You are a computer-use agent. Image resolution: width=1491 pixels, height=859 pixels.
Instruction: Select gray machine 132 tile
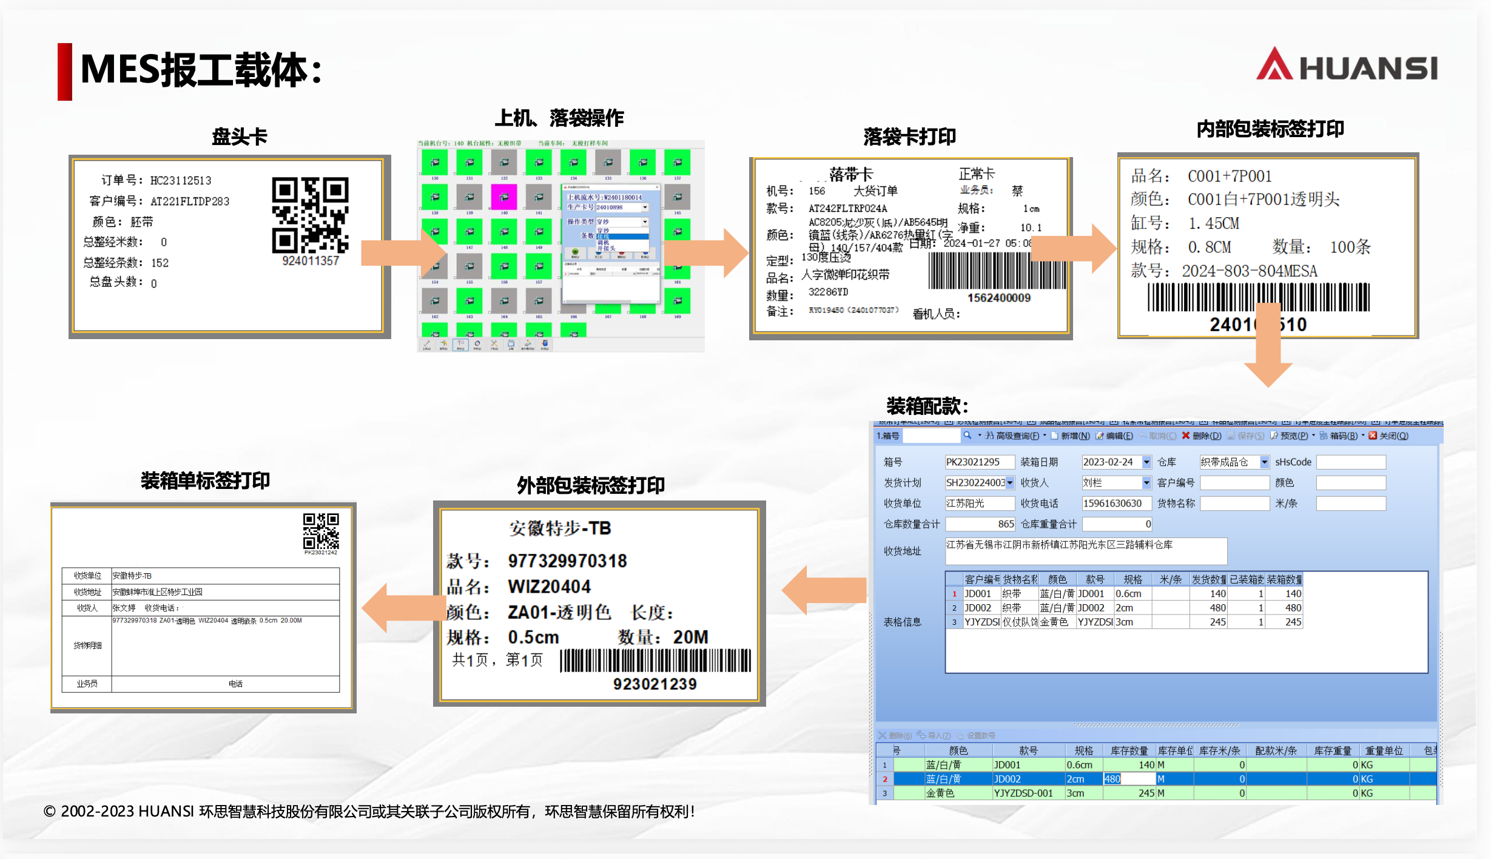click(x=504, y=162)
